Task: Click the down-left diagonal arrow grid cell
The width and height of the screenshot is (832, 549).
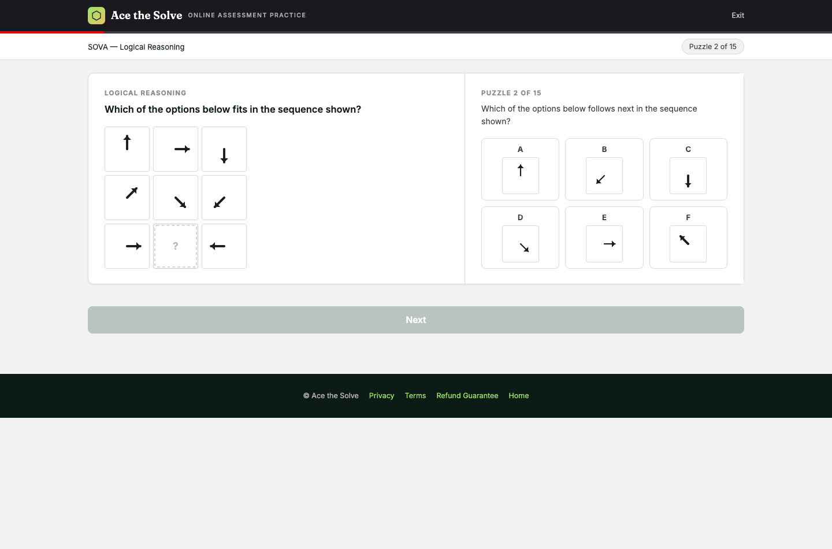Action: click(224, 198)
